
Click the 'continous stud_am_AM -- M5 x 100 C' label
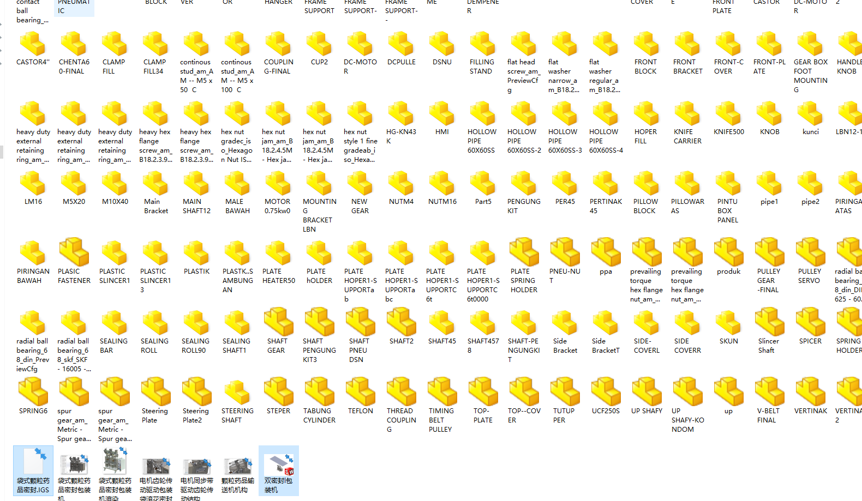click(x=237, y=76)
